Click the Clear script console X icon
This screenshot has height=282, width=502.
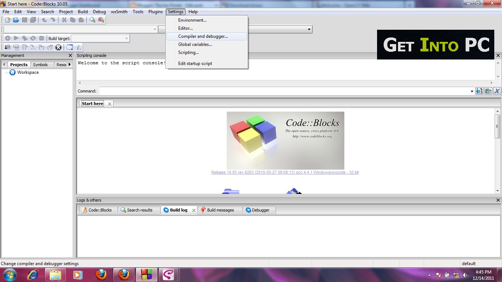pyautogui.click(x=497, y=91)
